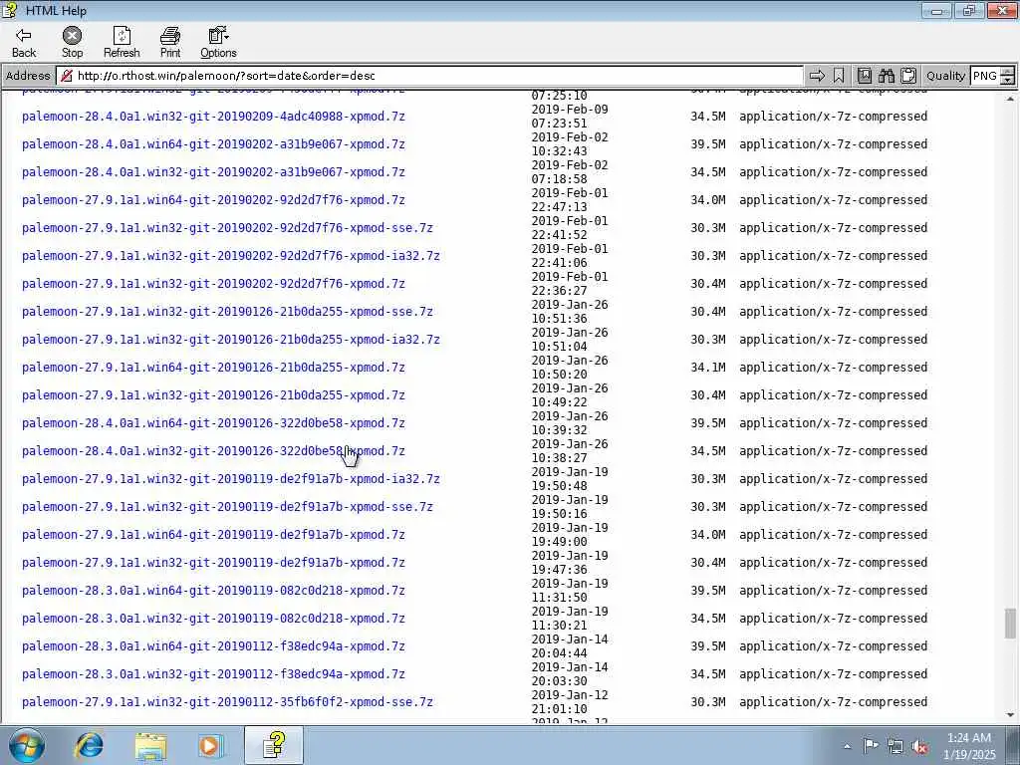Open Windows Media Player from taskbar
The image size is (1020, 765).
coord(211,745)
